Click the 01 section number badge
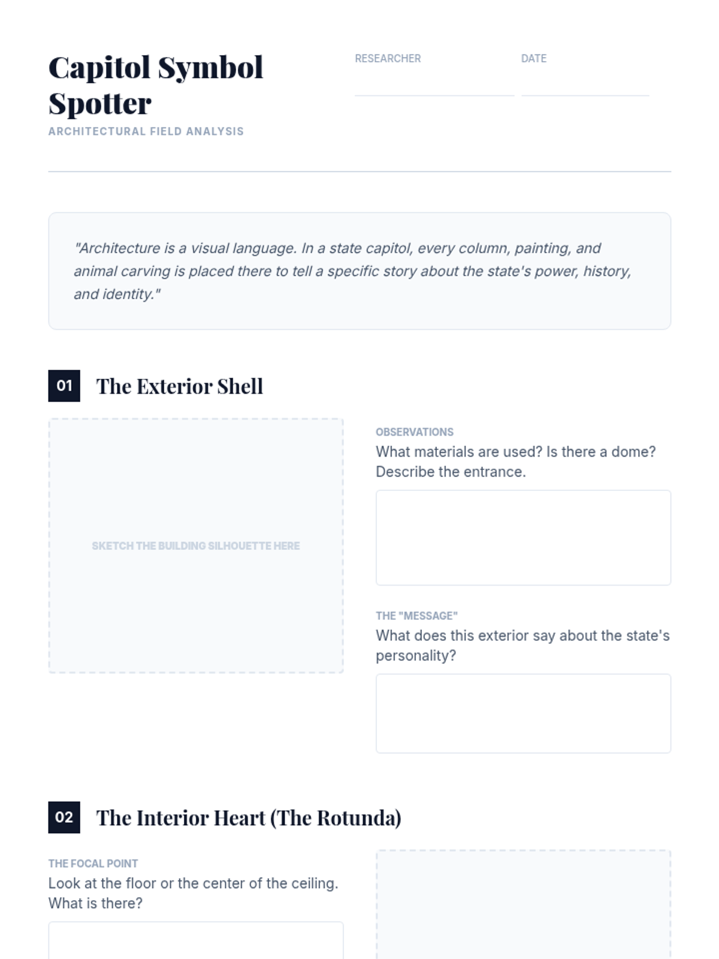The height and width of the screenshot is (959, 719). point(64,386)
